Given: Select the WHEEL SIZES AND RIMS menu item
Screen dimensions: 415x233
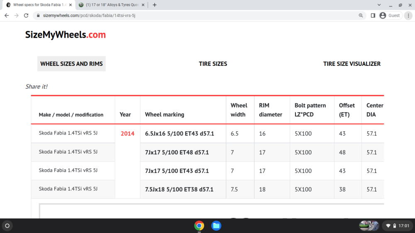Looking at the screenshot, I should (71, 64).
